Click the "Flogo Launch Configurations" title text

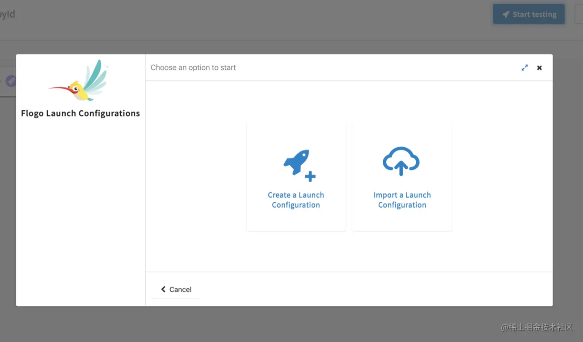(80, 113)
